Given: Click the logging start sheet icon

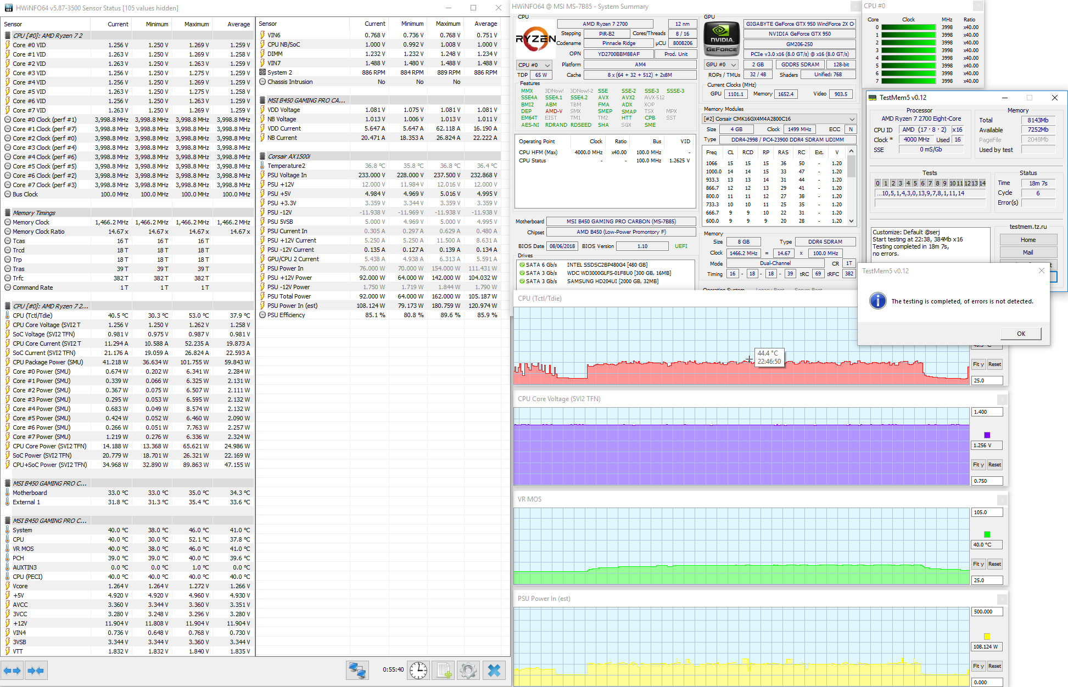Looking at the screenshot, I should click(x=444, y=670).
